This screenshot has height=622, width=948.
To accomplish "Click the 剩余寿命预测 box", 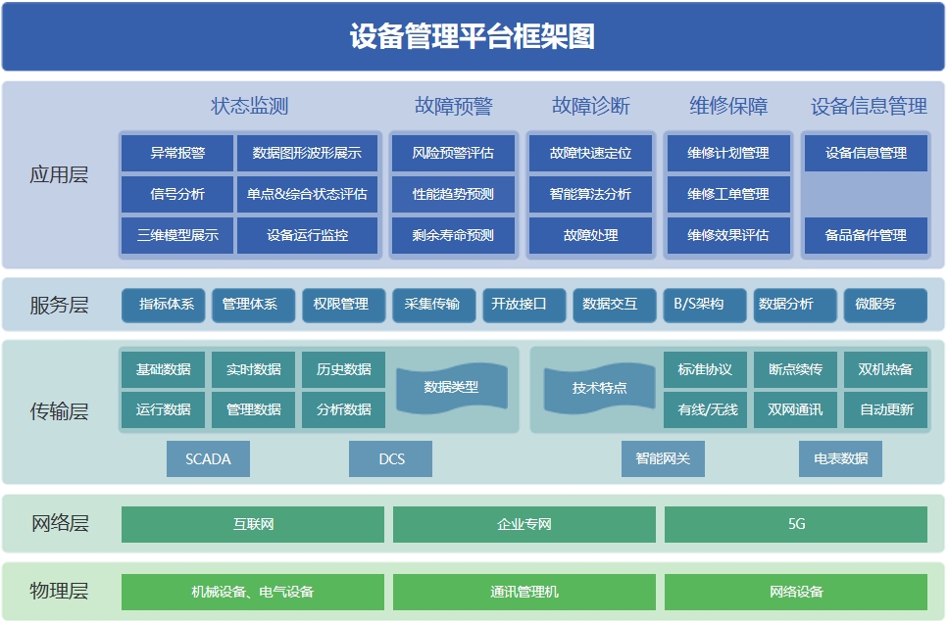I will 453,236.
